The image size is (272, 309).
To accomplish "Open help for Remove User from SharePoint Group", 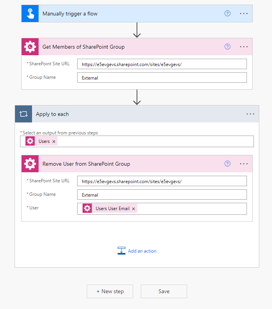I will (x=227, y=163).
